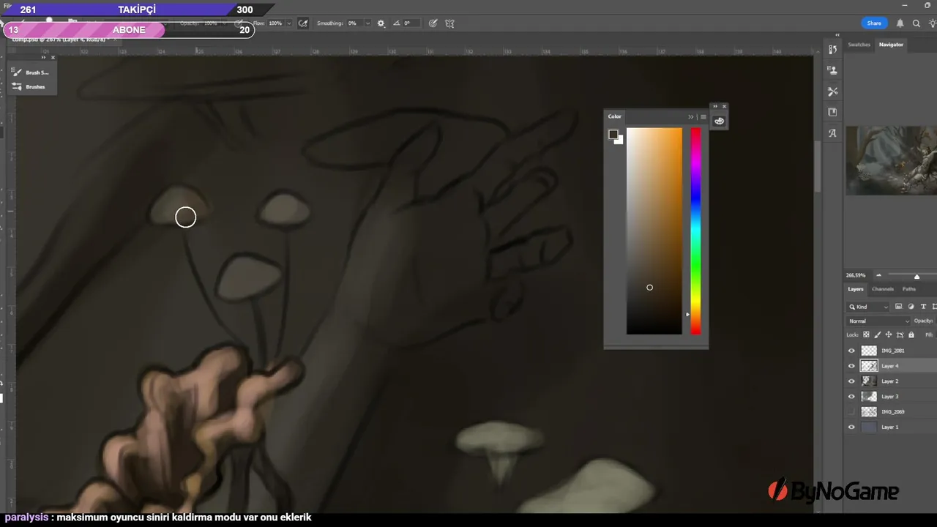Switch to the Channels tab

pos(883,289)
